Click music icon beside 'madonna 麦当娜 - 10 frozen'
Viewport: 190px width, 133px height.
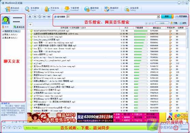coord(31,111)
